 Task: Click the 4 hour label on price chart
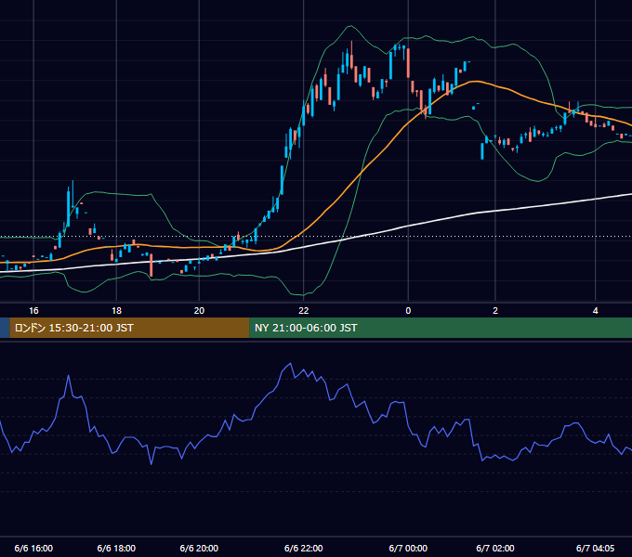pos(596,311)
